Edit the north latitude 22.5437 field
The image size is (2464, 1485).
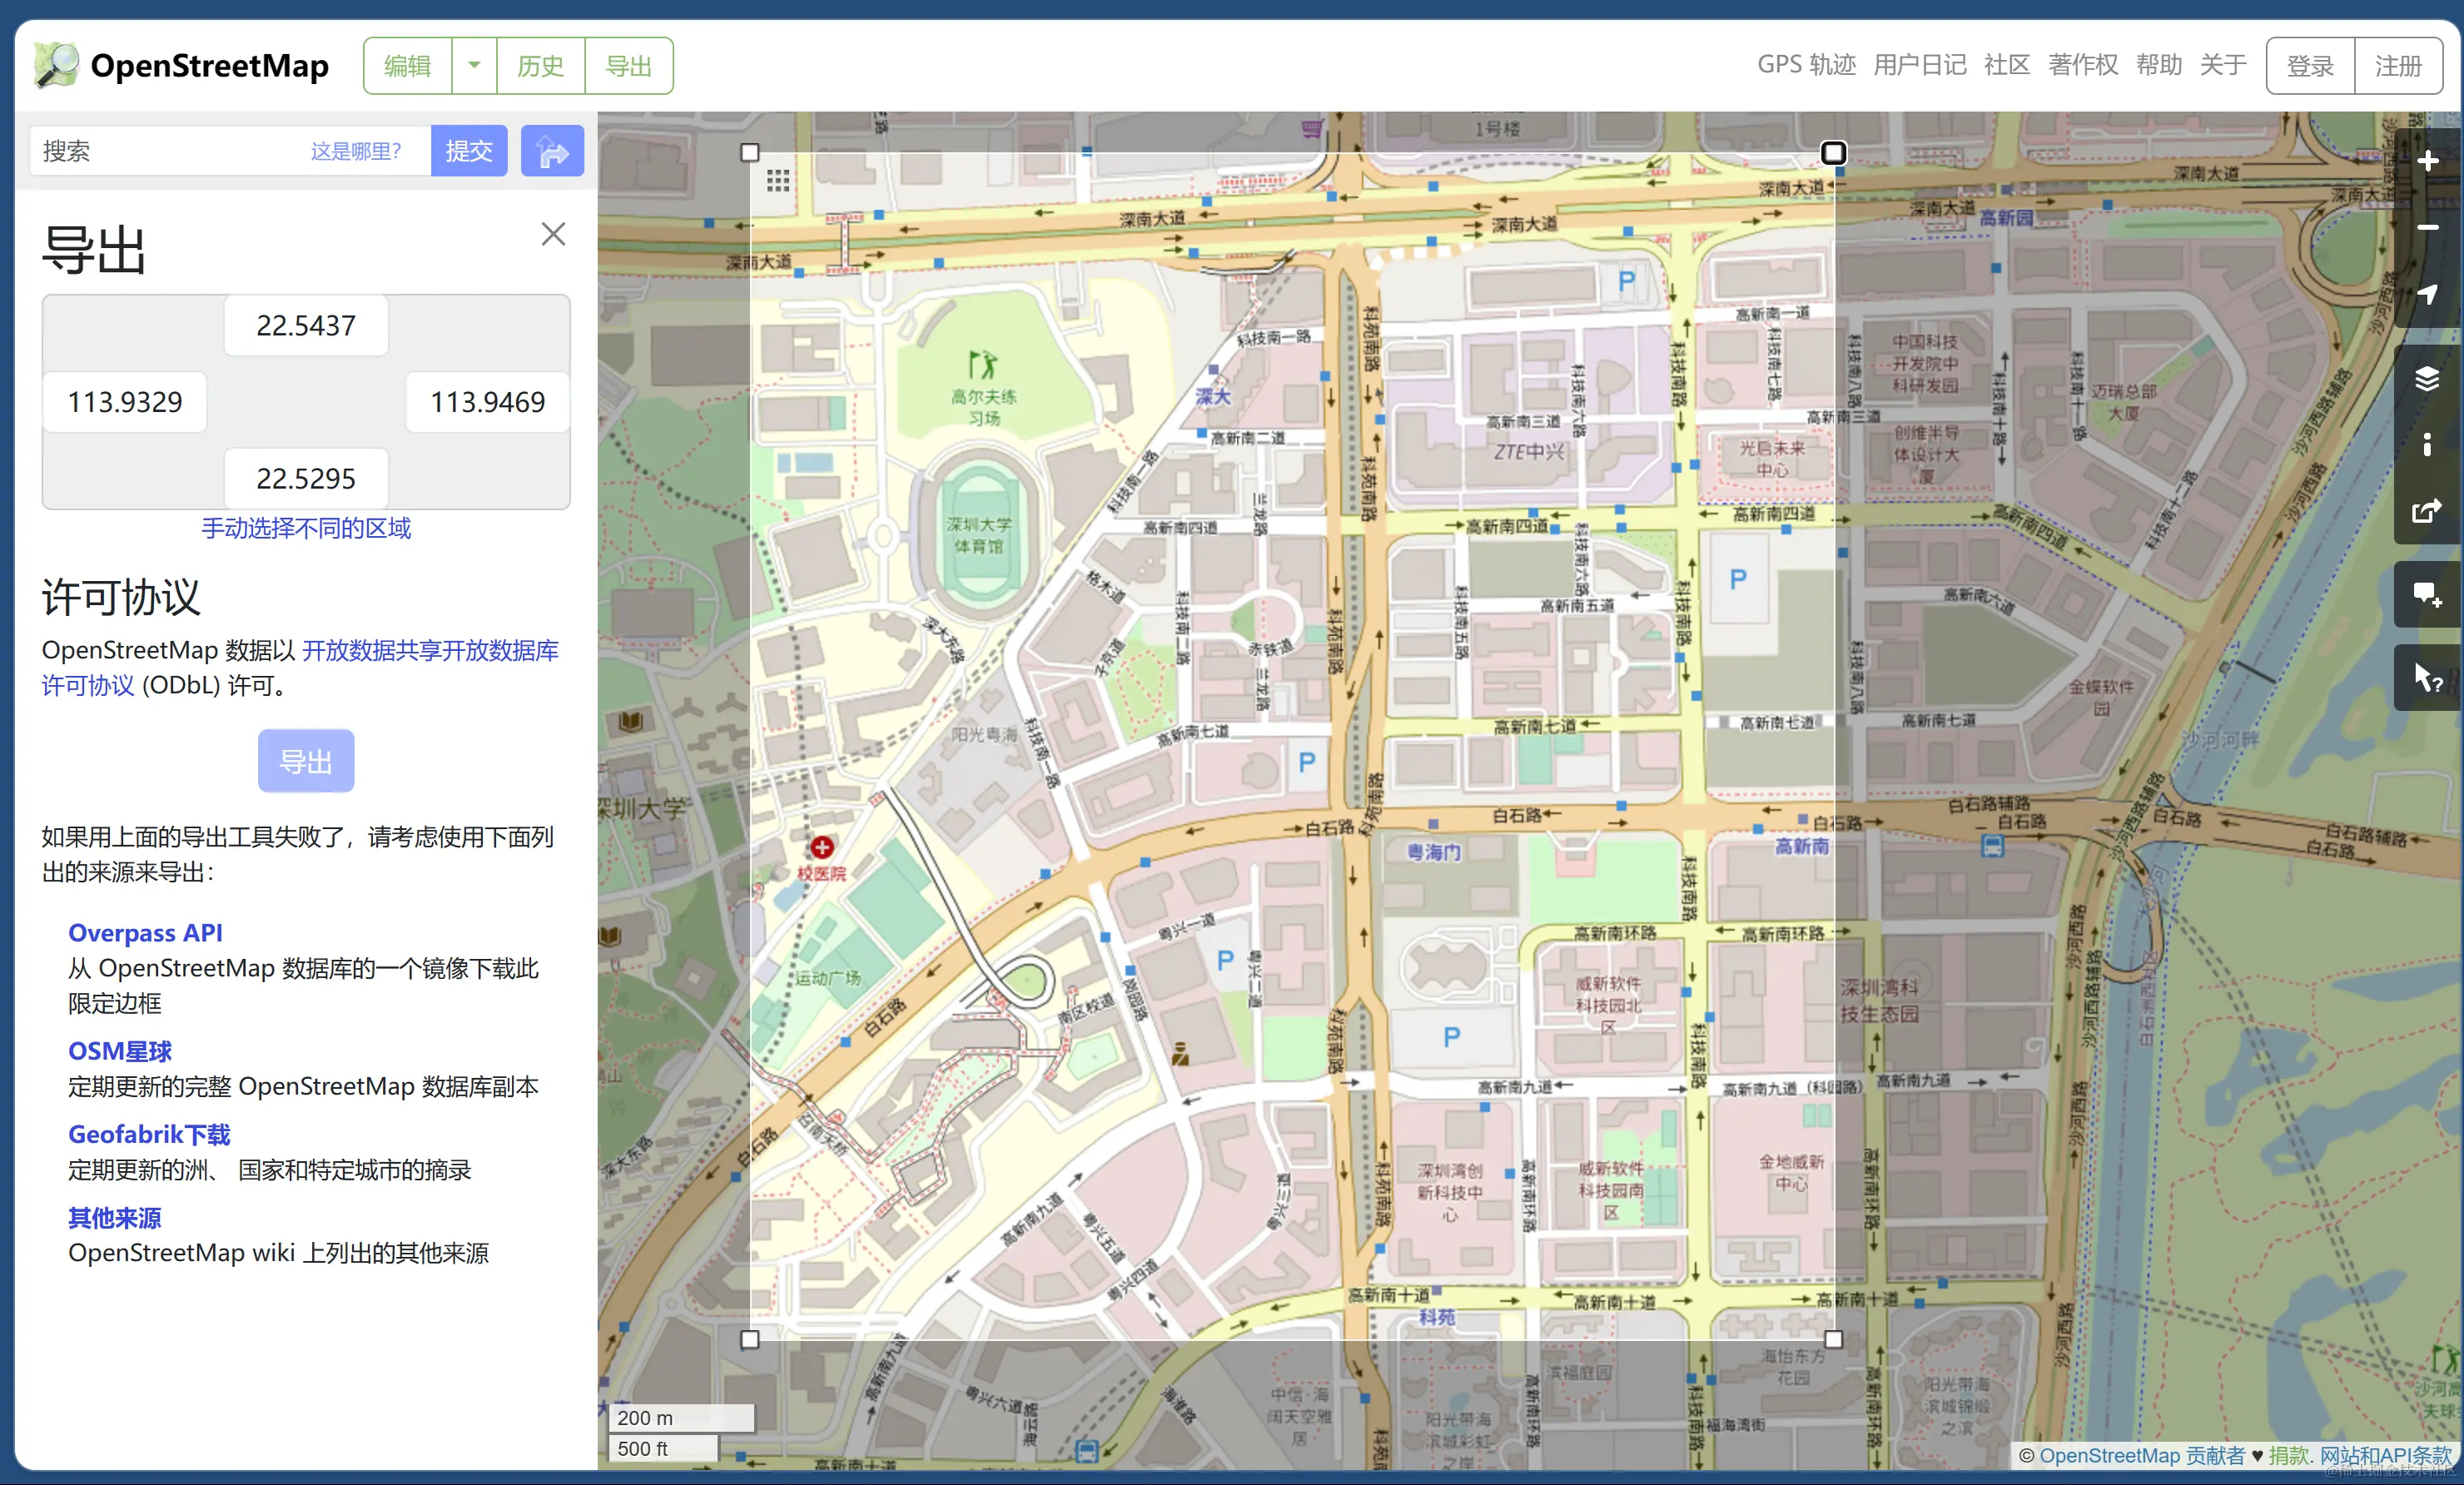(306, 326)
